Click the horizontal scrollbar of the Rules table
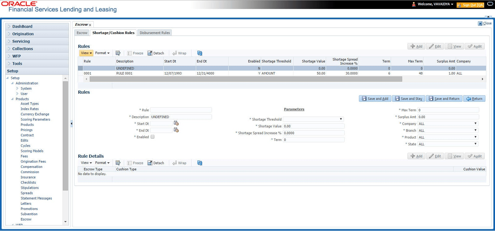495x231 pixels. tap(246, 79)
